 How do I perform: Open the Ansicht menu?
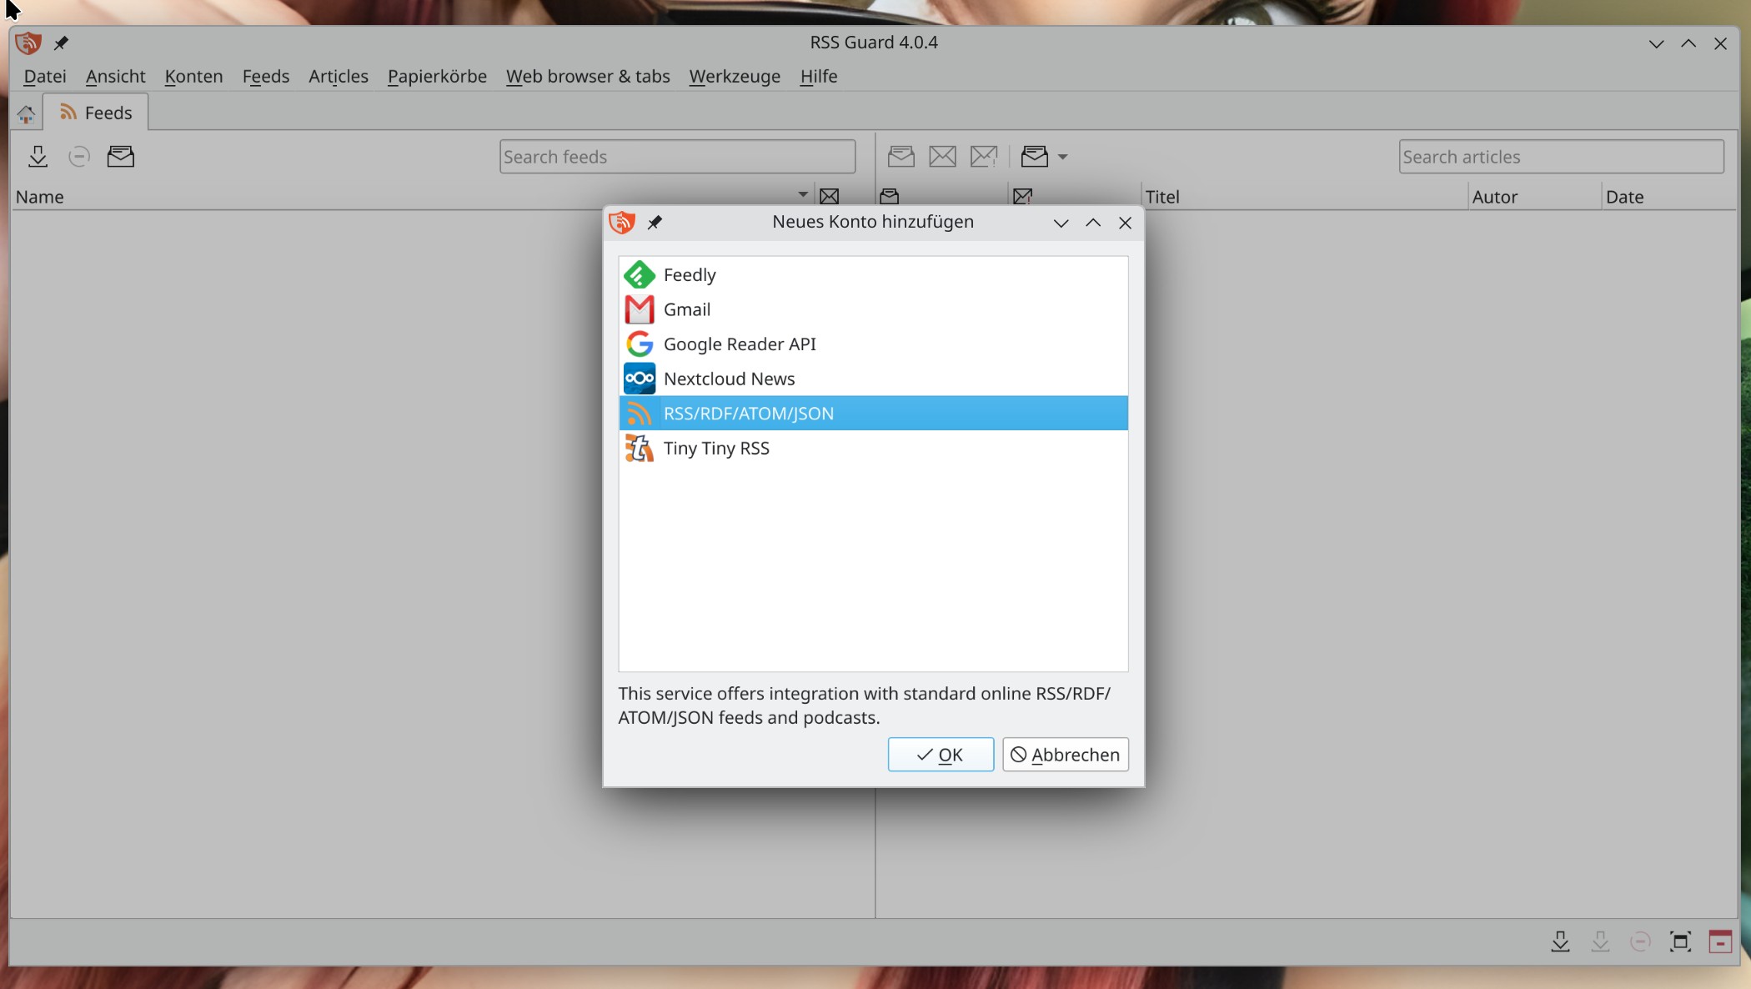115,76
